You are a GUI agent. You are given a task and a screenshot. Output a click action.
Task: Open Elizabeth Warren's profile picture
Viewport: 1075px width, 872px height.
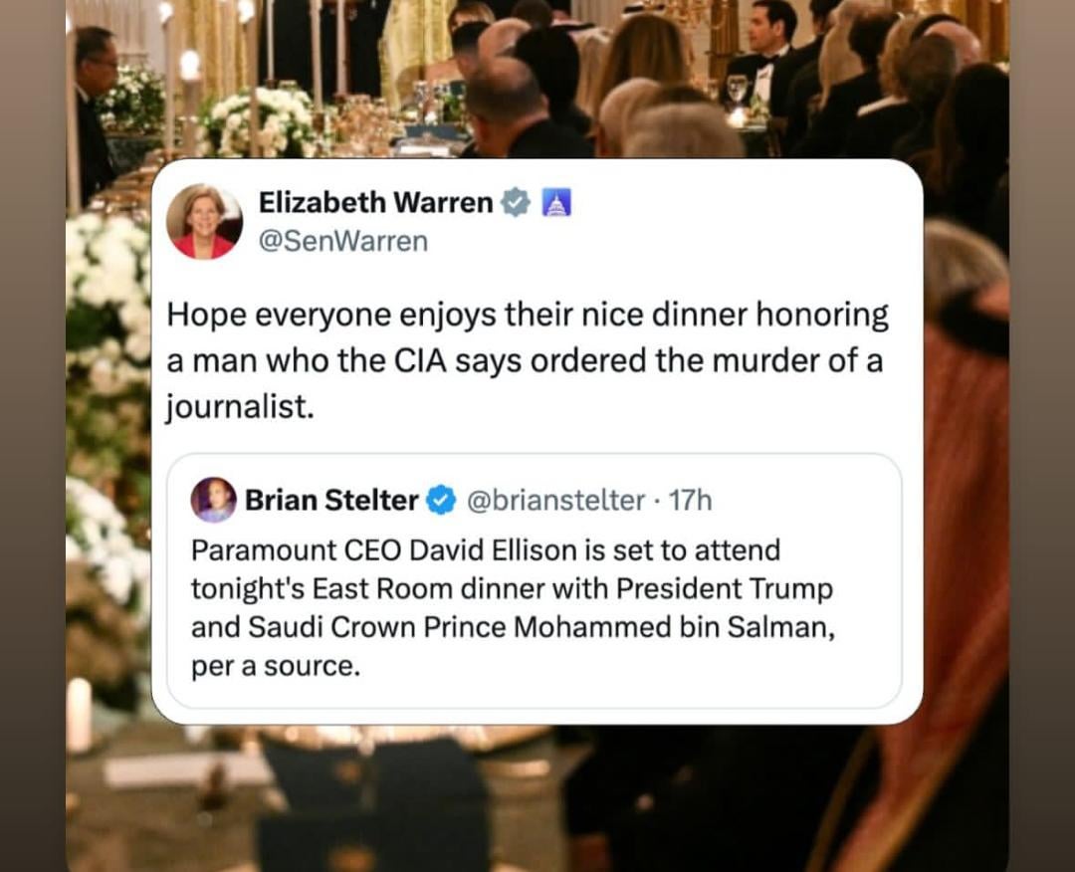(204, 221)
